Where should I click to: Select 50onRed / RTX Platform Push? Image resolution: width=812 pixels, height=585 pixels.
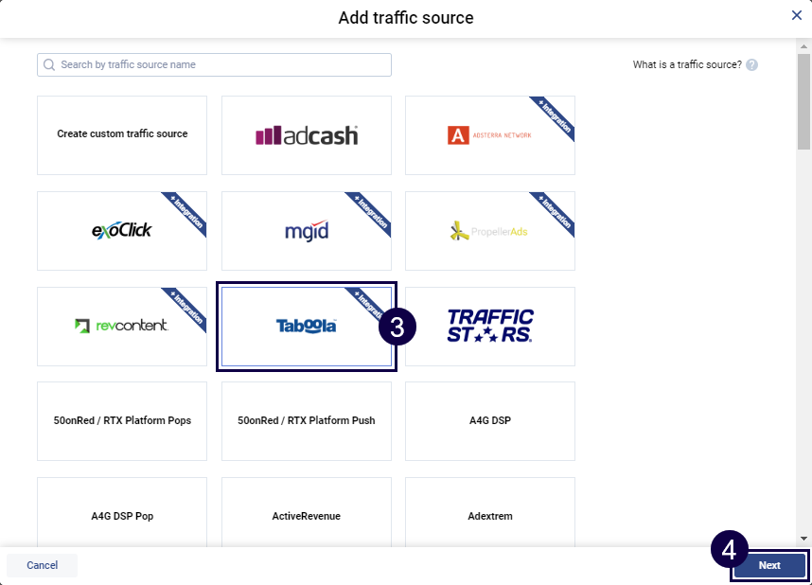306,421
